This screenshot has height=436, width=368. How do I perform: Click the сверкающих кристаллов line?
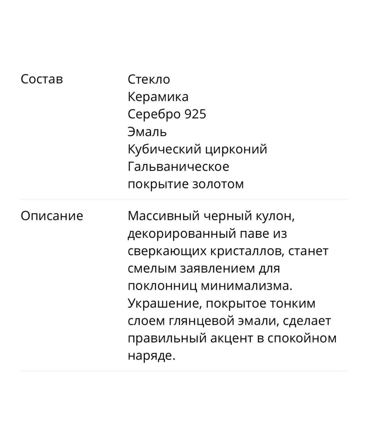[228, 251]
